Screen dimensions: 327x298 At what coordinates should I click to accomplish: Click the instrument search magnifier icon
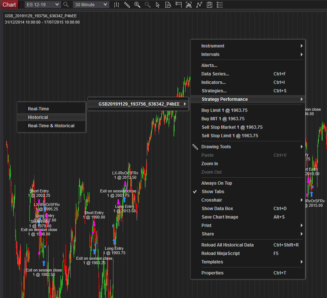[66, 4]
